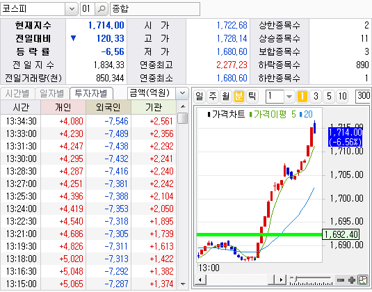372x292 pixels.
Task: Click the chart zoom slider
Action: pos(311,280)
